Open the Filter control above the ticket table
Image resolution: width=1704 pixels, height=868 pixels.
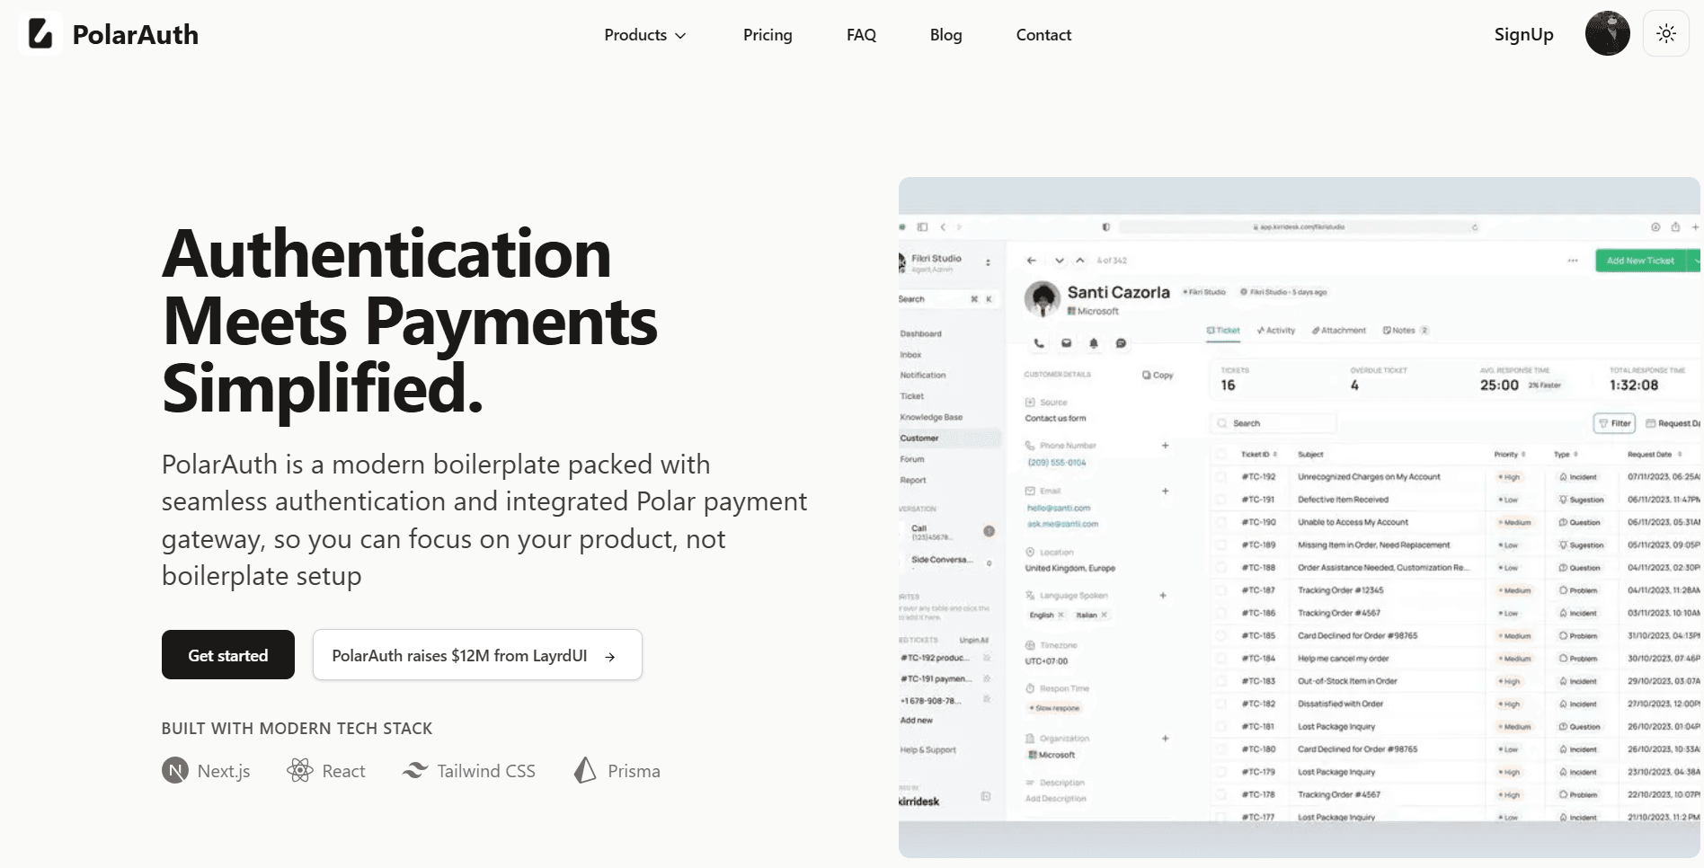click(1614, 422)
